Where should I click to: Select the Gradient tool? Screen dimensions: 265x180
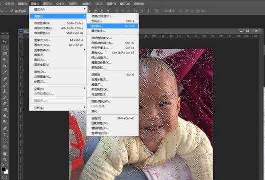4,110
